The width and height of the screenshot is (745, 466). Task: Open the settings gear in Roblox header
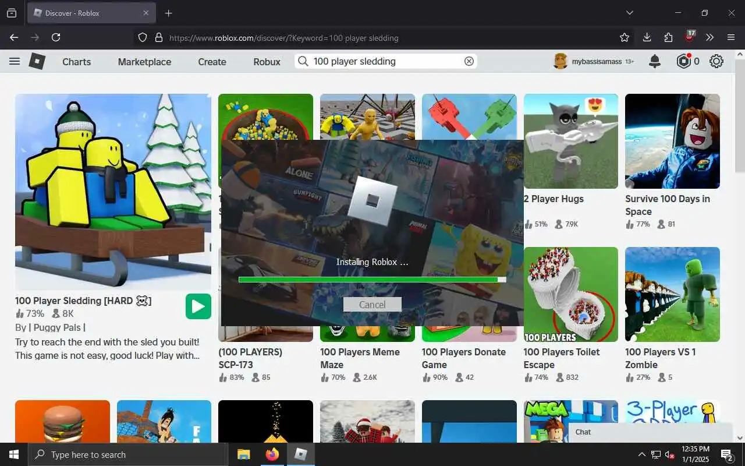[x=716, y=61]
